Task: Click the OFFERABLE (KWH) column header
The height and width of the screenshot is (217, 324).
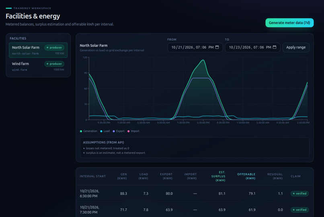Action: [246, 176]
